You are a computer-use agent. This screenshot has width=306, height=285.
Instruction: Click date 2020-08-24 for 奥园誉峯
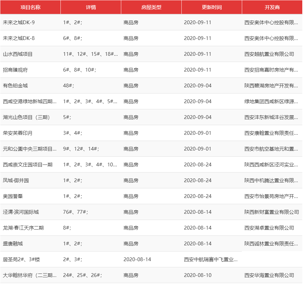tap(198, 196)
